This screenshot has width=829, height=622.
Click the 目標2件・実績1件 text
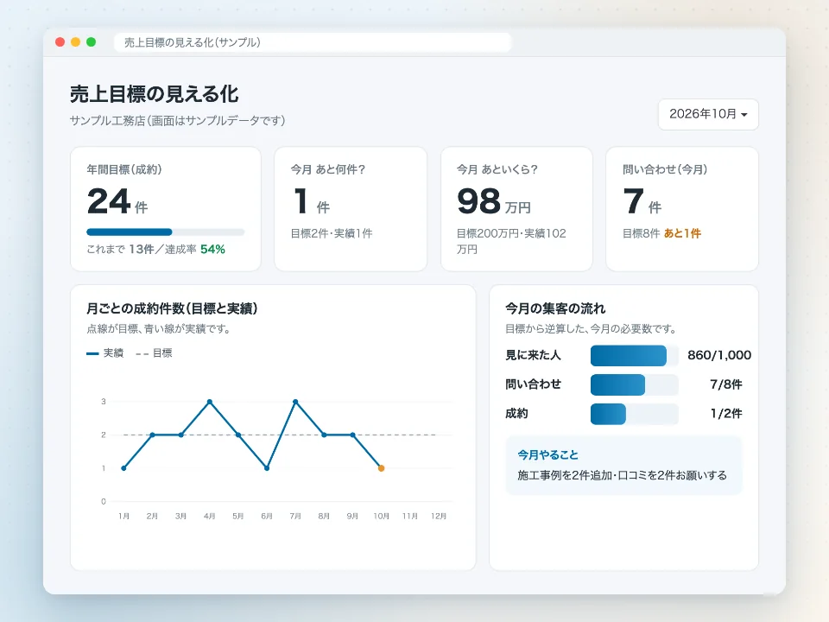332,233
